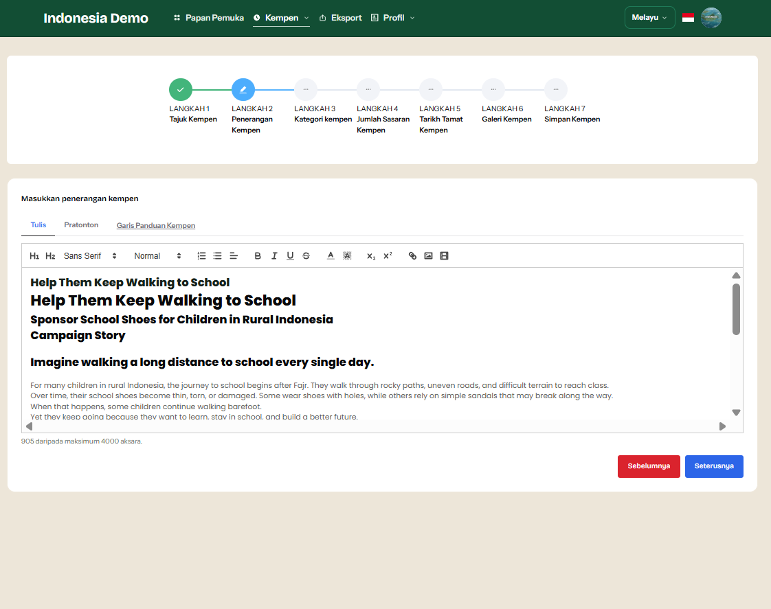The width and height of the screenshot is (771, 609).
Task: Insert an image into the description
Action: [428, 256]
